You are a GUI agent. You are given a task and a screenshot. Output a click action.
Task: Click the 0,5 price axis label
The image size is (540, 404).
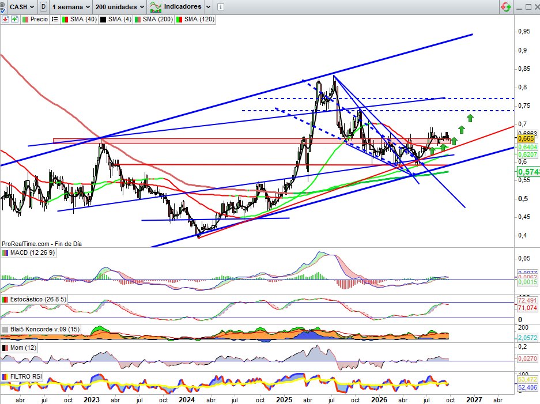coord(523,199)
